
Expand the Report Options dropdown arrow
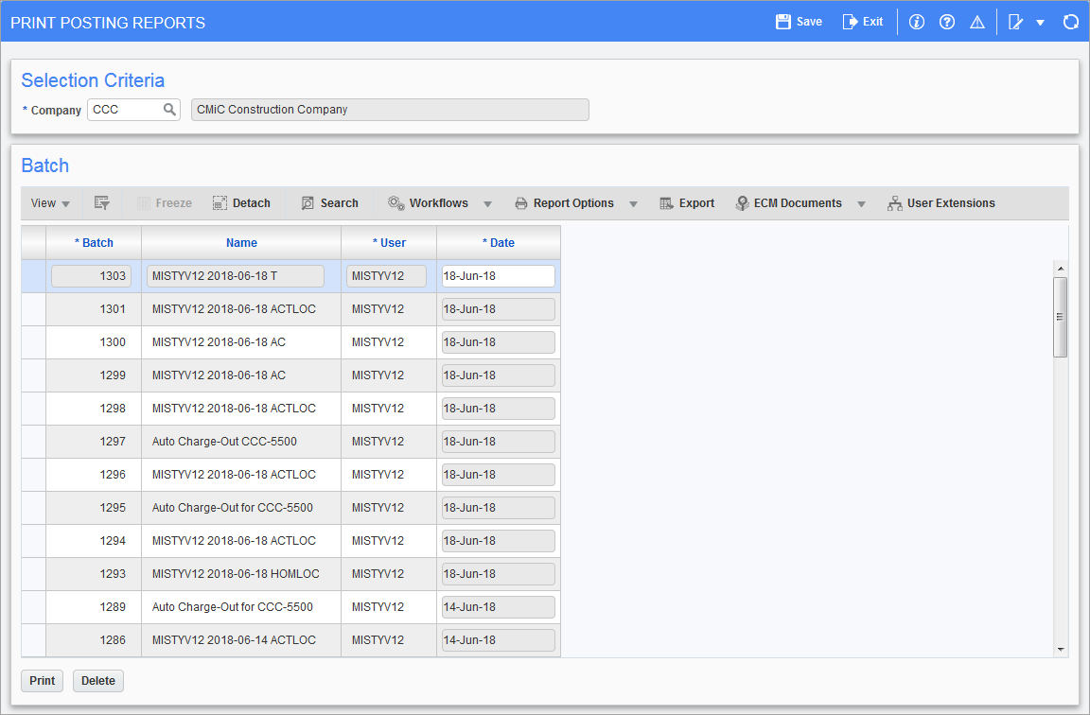pos(633,203)
